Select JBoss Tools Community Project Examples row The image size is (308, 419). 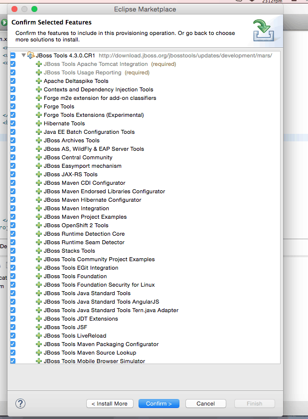point(145,259)
